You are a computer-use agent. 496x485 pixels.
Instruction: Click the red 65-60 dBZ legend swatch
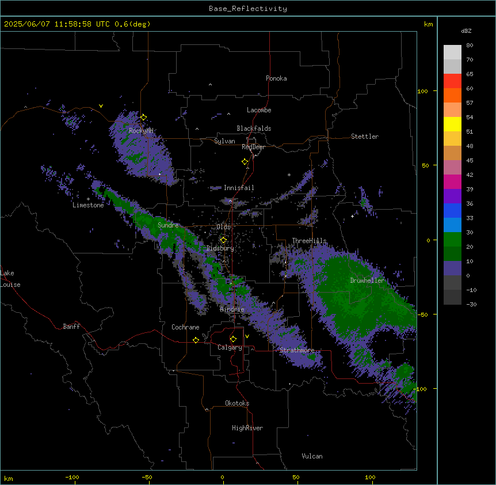click(452, 81)
